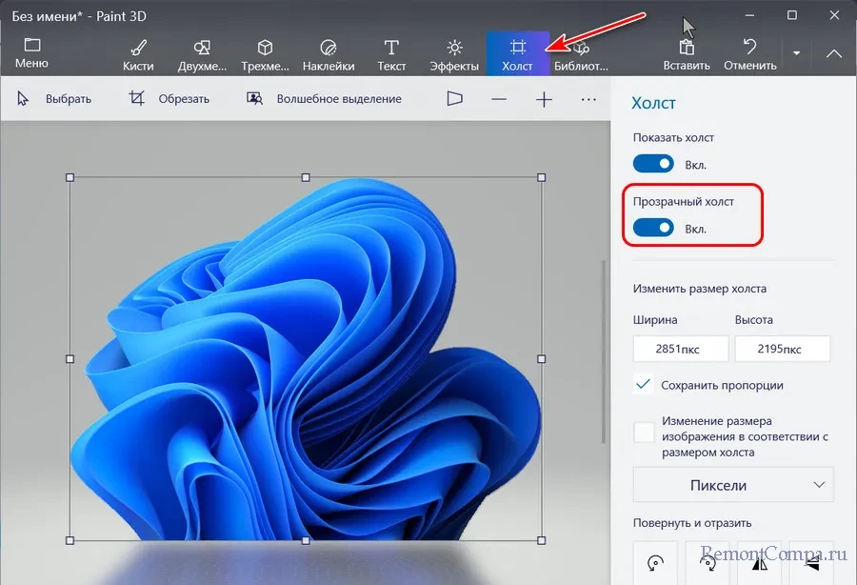Expand the Пиксели units dropdown
The width and height of the screenshot is (857, 585).
coord(733,485)
